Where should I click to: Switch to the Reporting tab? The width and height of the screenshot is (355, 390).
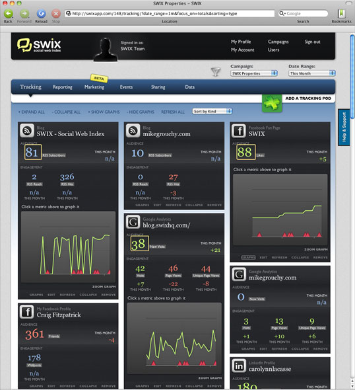tap(63, 87)
